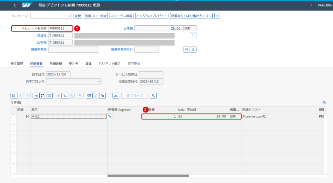Click the deselect all items icon

coord(49,96)
